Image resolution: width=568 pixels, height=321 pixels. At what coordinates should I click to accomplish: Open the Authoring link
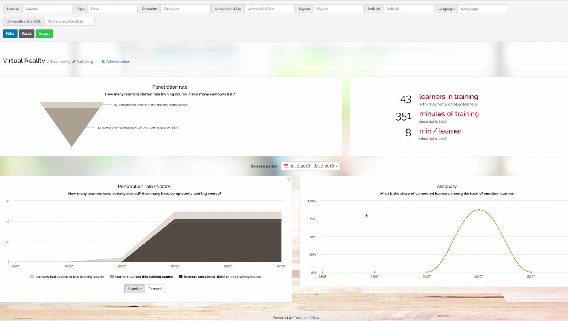coord(85,62)
